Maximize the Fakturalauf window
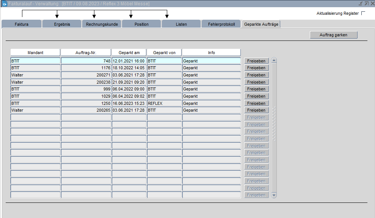 366,3
